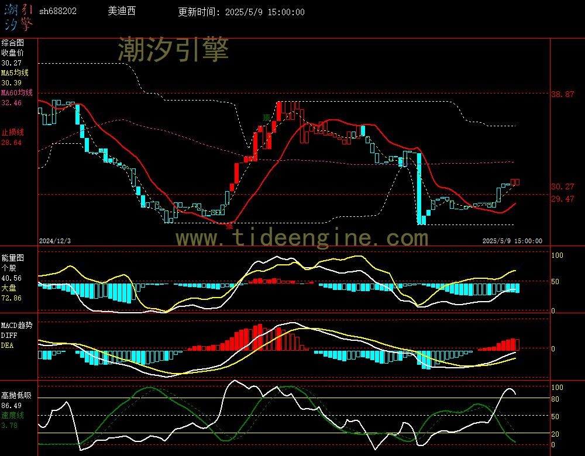Click the red 强 marker at the chart low
Viewport: 585px width, 456px height.
pos(229,226)
